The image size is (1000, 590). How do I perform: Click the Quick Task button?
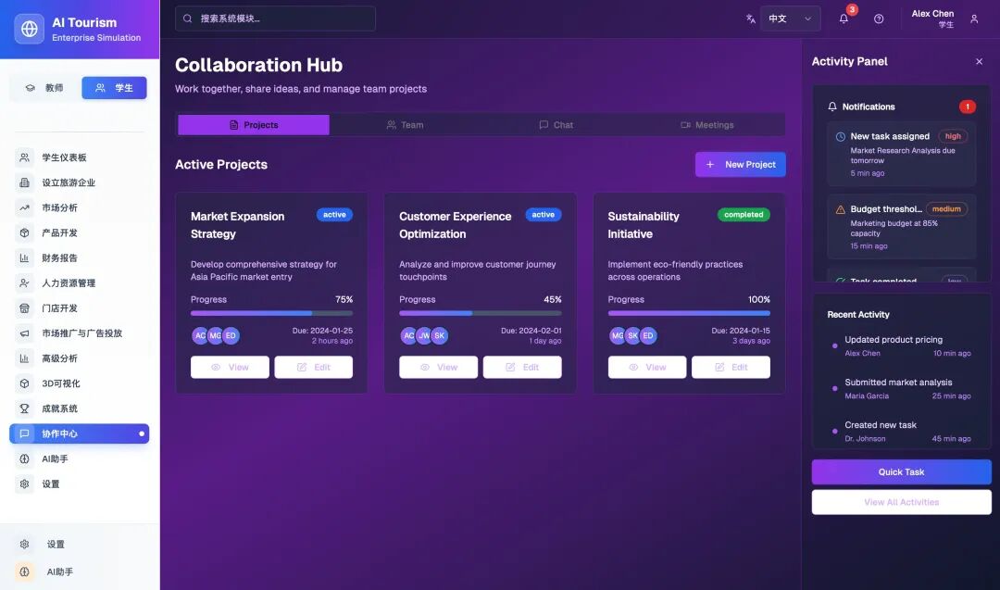pyautogui.click(x=901, y=471)
